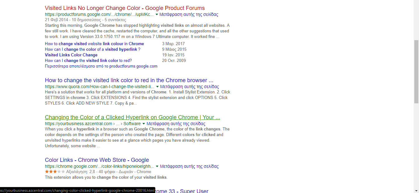Expand options arrow beside yourbusiness.azcentral.com URL
This screenshot has width=419, height=193.
[144, 124]
